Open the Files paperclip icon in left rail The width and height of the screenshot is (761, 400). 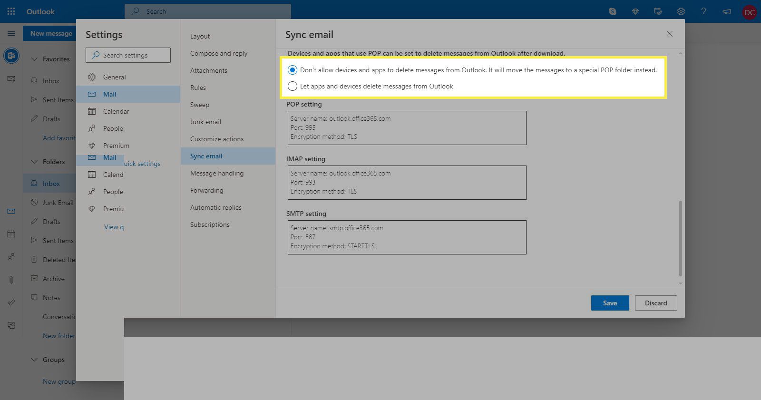pos(11,280)
